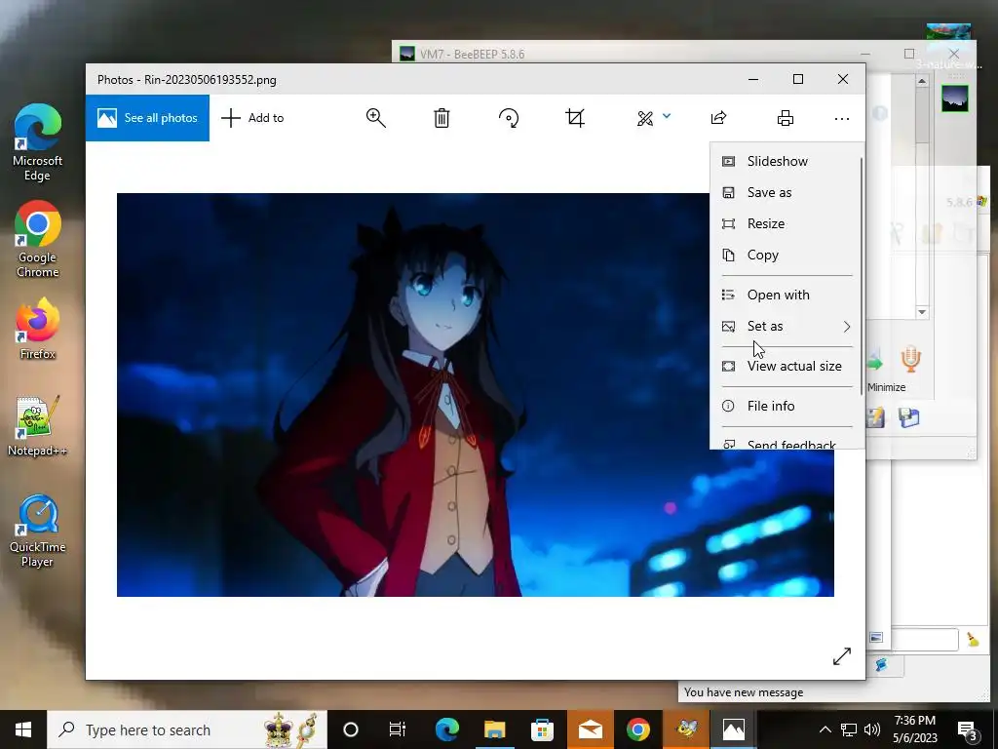
Task: Click the You have new message notification
Action: (x=744, y=692)
